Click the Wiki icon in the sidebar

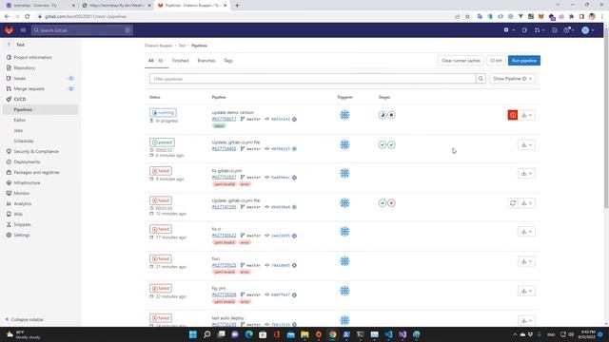click(x=9, y=214)
